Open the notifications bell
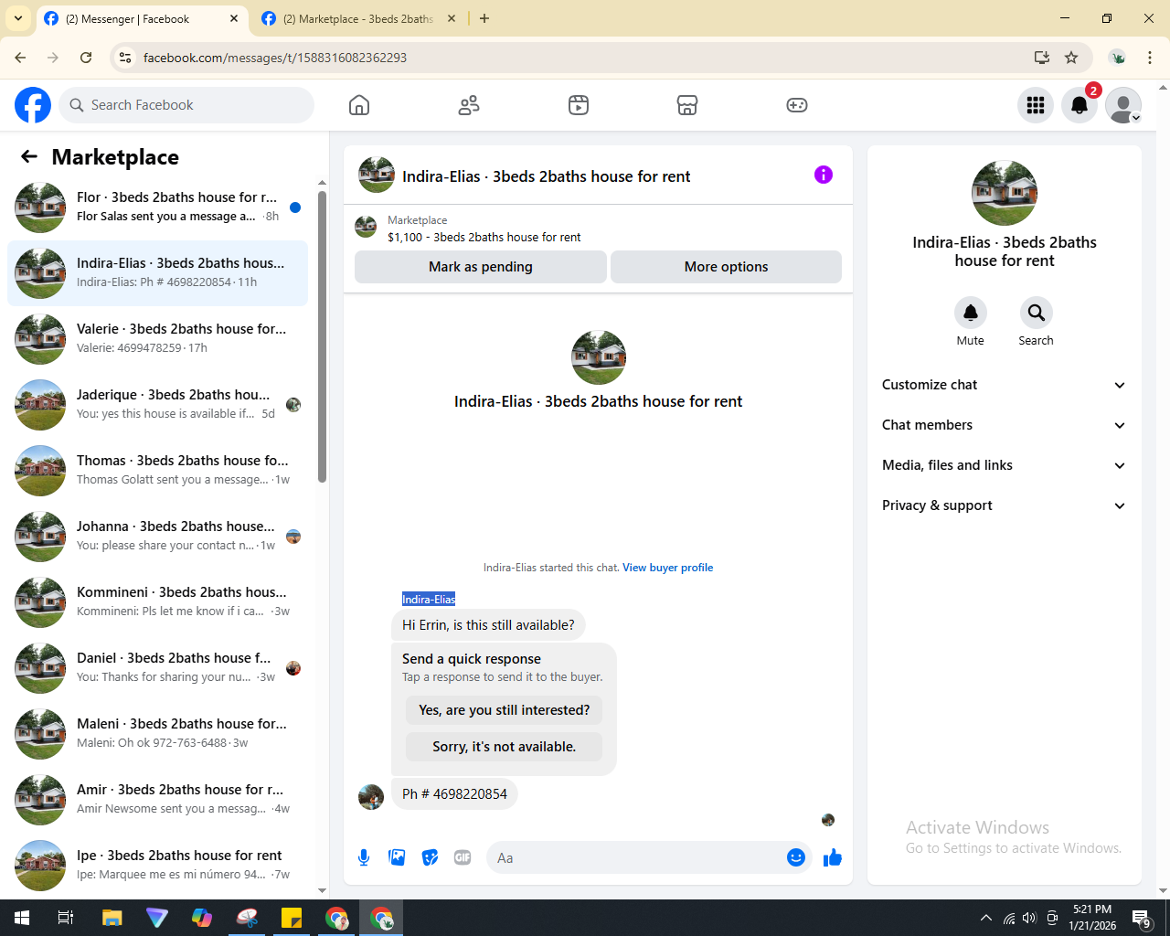The width and height of the screenshot is (1170, 936). [1080, 105]
